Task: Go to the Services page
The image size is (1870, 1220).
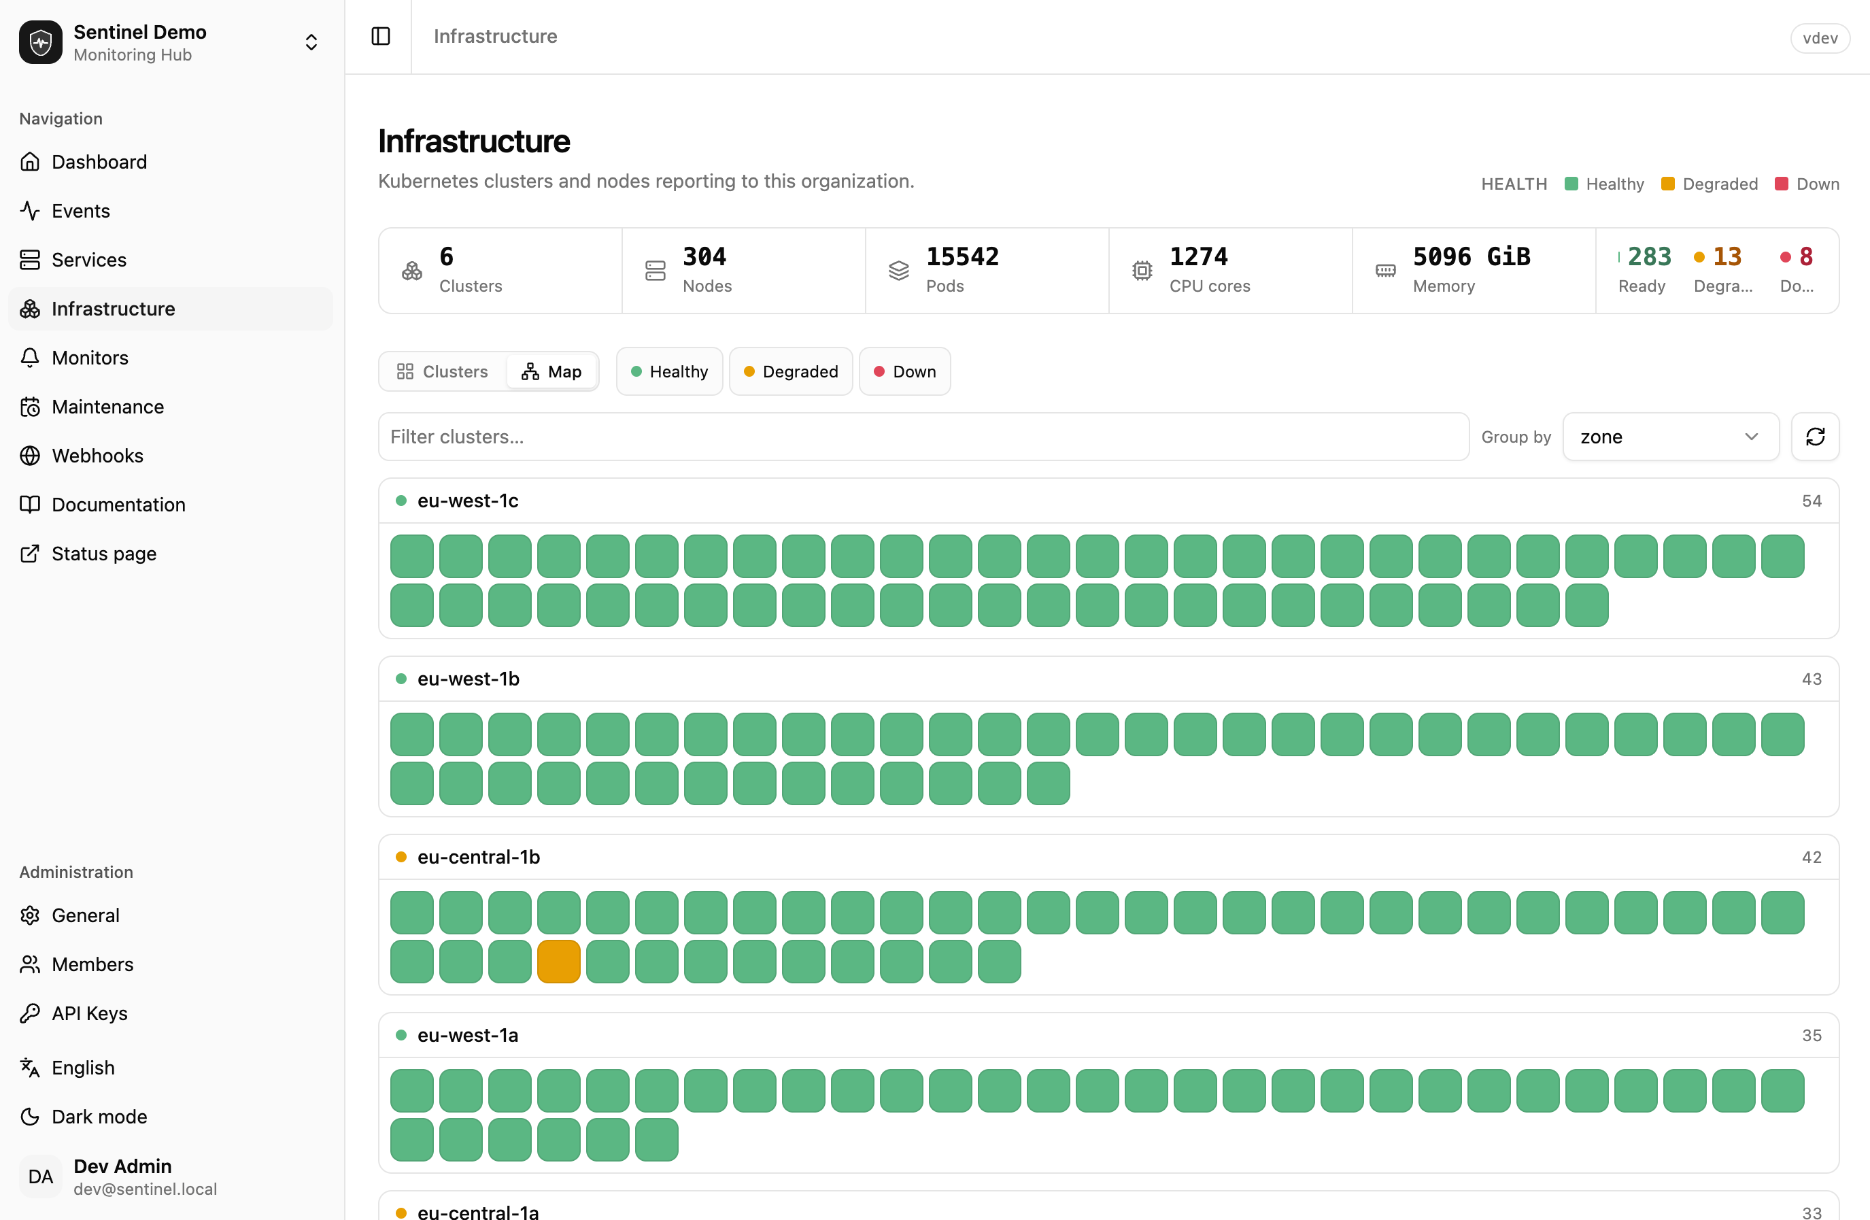Action: click(171, 260)
